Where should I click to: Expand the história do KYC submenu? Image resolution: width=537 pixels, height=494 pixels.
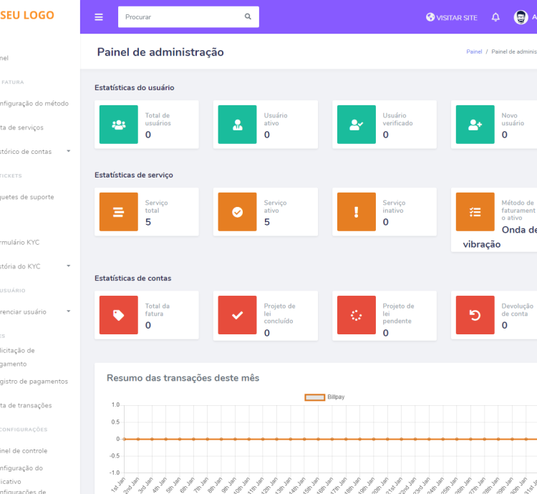point(69,266)
